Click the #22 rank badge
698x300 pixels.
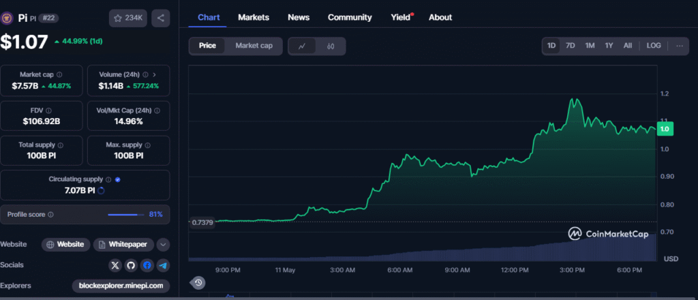pyautogui.click(x=48, y=18)
